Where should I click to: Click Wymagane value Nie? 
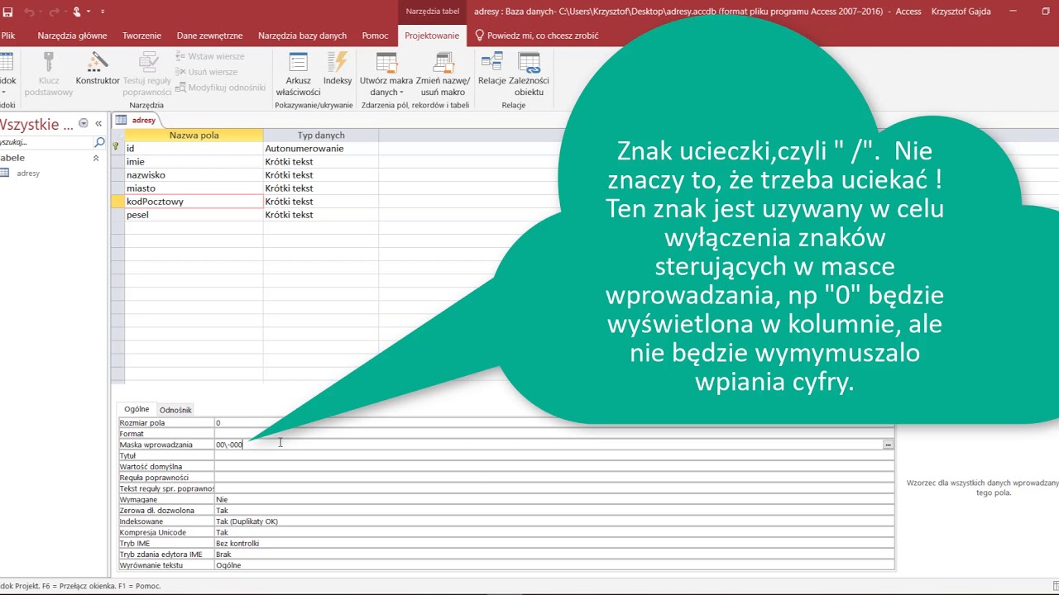553,500
